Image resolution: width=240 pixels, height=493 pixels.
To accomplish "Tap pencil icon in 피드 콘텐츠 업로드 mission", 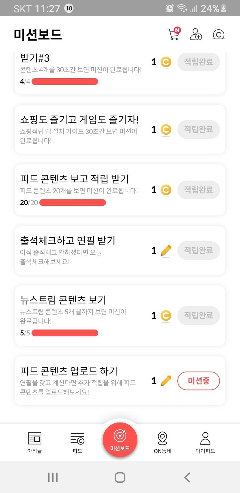I will (166, 381).
